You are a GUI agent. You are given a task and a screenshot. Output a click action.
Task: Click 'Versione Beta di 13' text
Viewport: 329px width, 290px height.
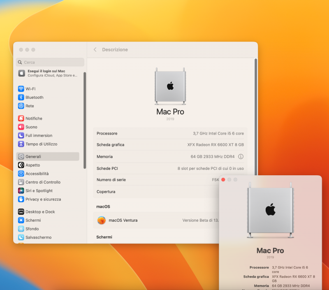(201, 220)
